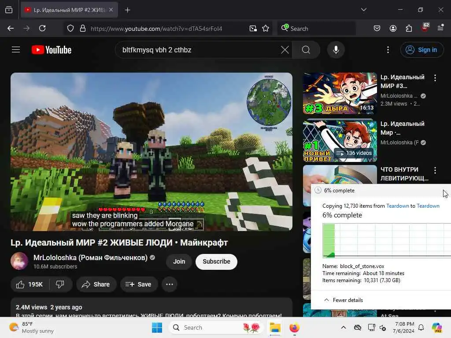Viewport: 451px width, 338px height.
Task: Open the 136 videos playlist thumbnail
Action: pos(340,140)
